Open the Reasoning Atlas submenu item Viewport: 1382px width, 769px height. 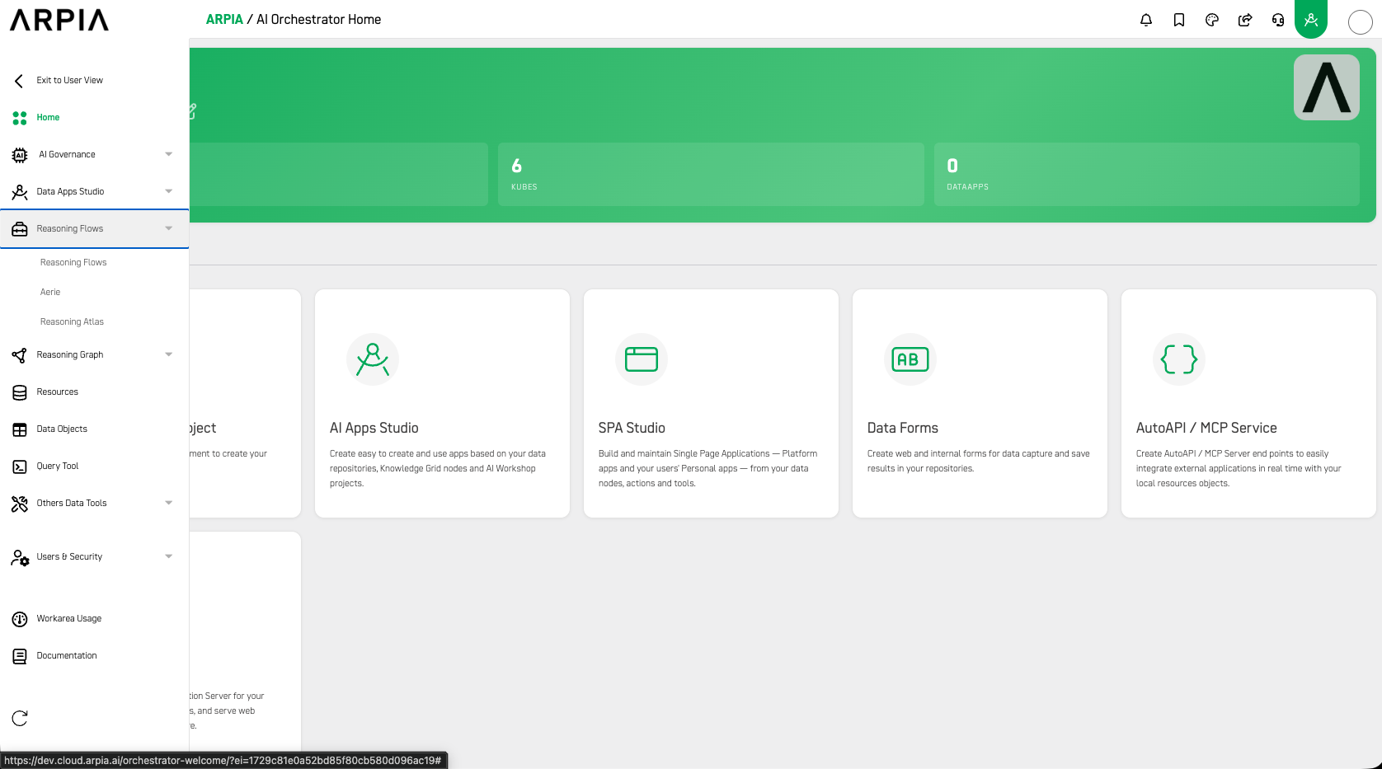tap(72, 322)
